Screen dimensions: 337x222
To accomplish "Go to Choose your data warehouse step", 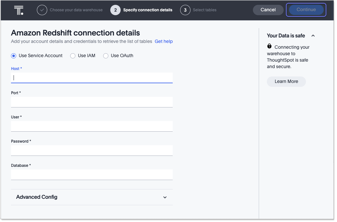I will tap(76, 10).
